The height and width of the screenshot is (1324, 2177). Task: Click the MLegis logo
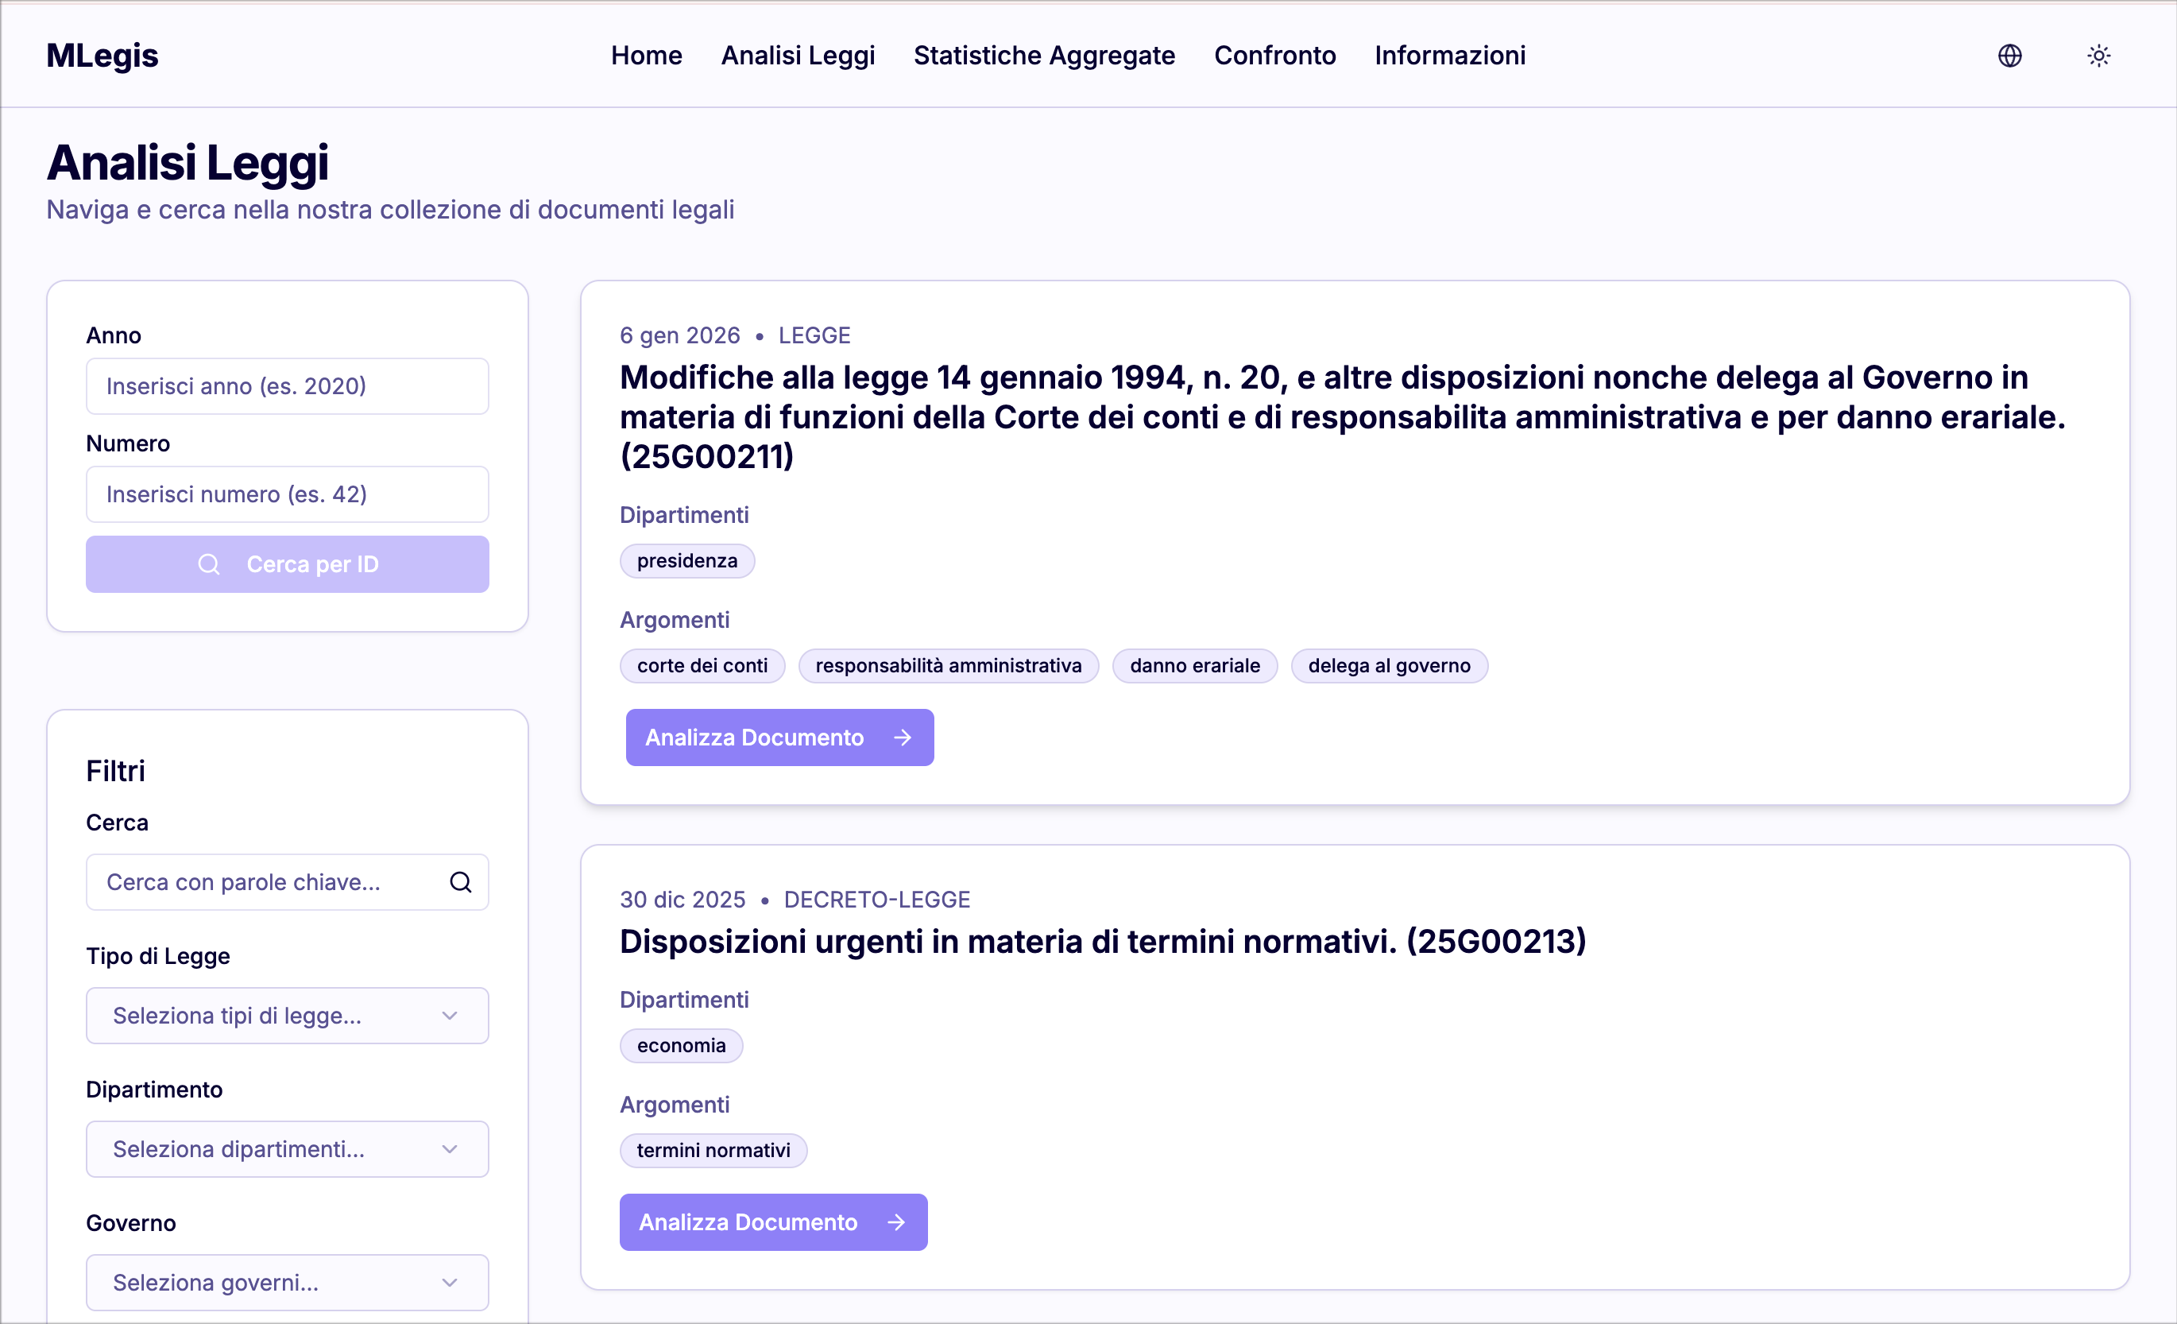[x=102, y=56]
